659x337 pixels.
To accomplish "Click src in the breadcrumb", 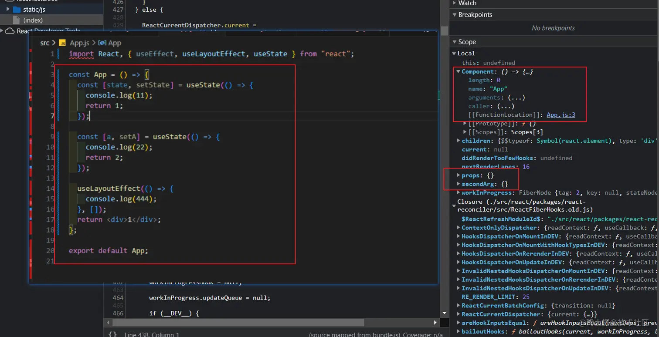I will (x=45, y=43).
